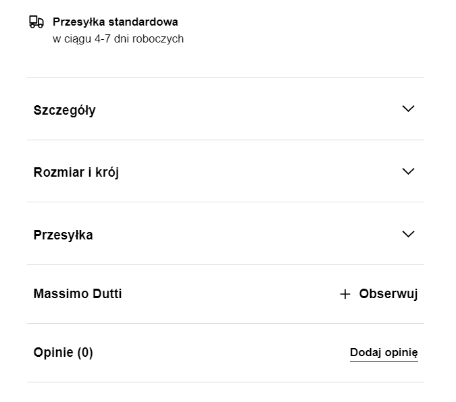Select the Przesyłka accordion heading
Viewport: 456px width, 402px height.
tap(63, 235)
